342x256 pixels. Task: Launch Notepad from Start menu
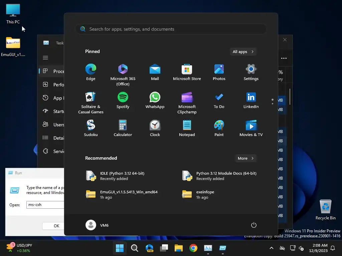point(187,128)
